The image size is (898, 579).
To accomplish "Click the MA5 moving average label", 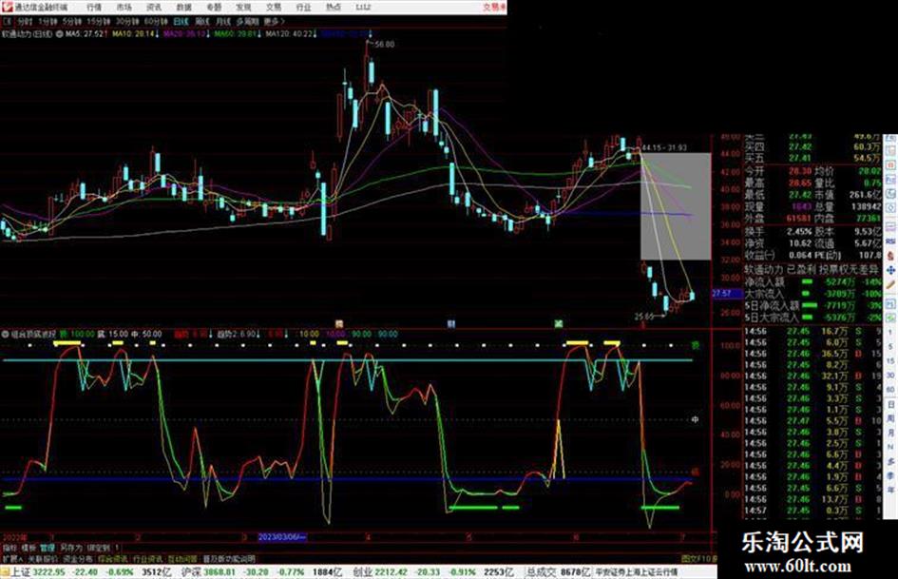I will tap(85, 34).
